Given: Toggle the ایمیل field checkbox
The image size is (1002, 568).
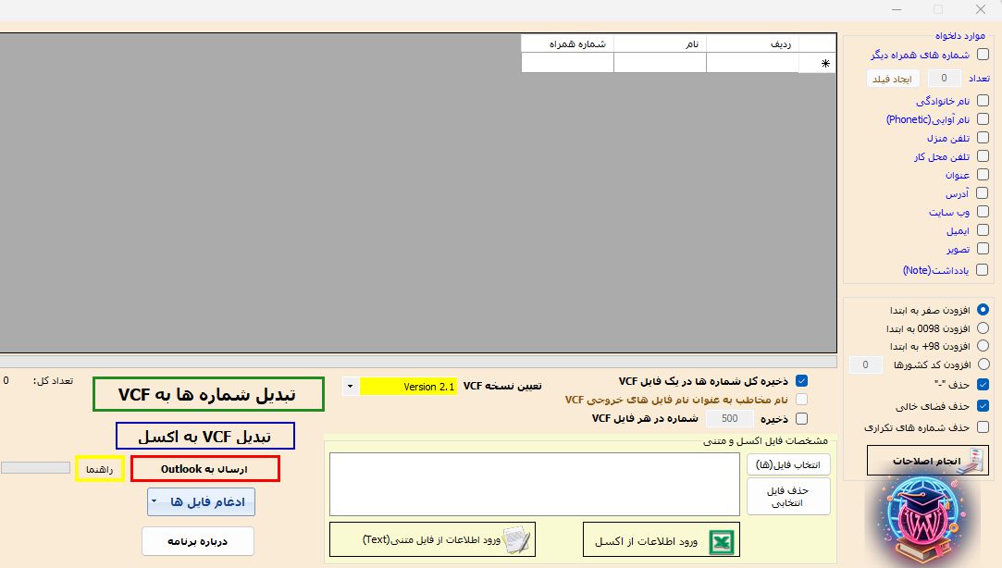Looking at the screenshot, I should (983, 231).
